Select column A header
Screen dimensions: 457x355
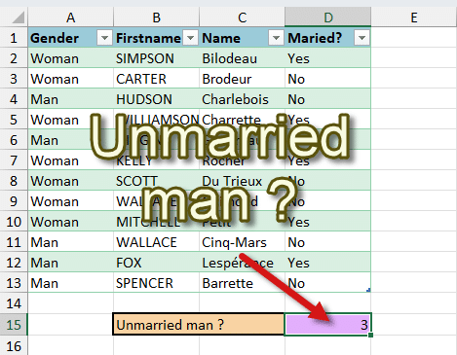click(71, 18)
